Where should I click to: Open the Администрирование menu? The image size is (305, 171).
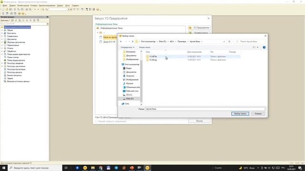(x=47, y=6)
